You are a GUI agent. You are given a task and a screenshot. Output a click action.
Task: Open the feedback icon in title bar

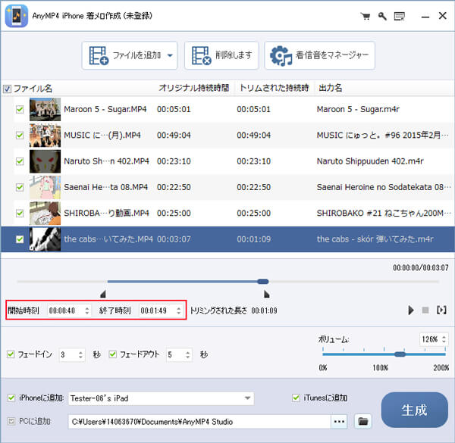pyautogui.click(x=399, y=16)
